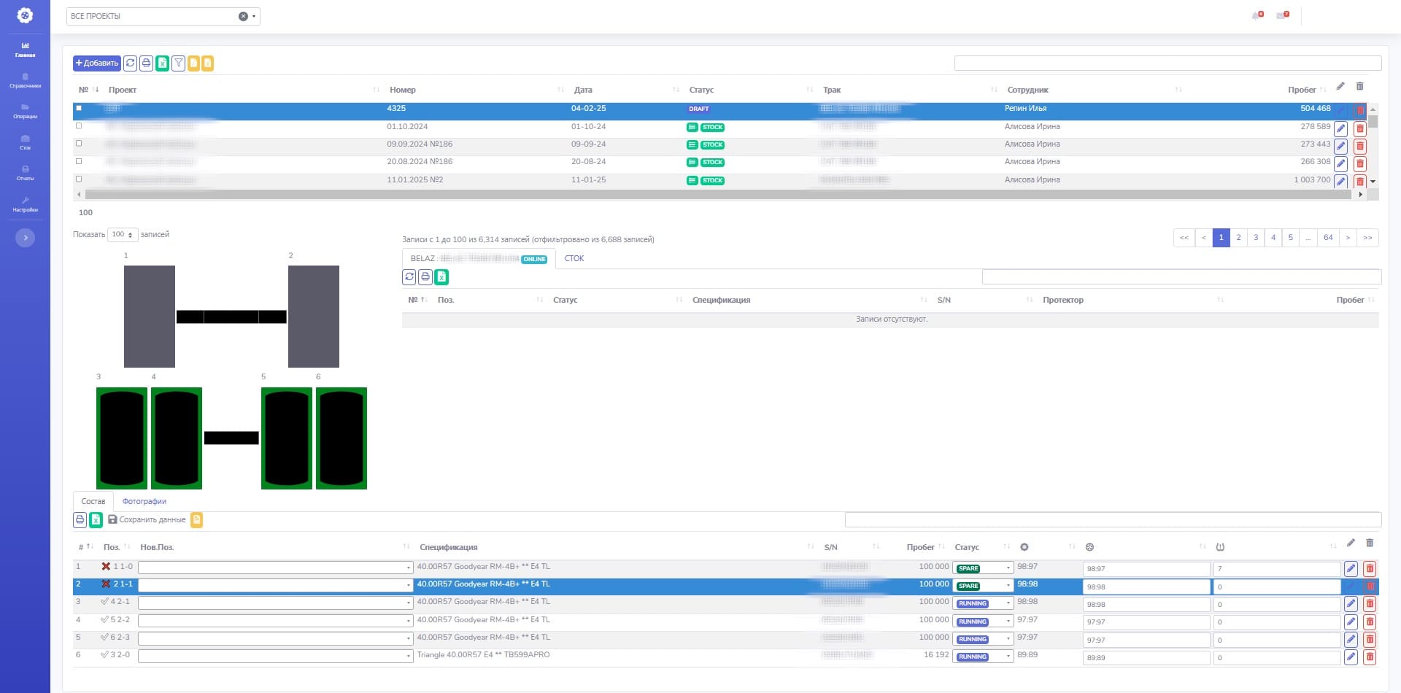Click the wheel logo at top of sidebar

click(x=25, y=15)
